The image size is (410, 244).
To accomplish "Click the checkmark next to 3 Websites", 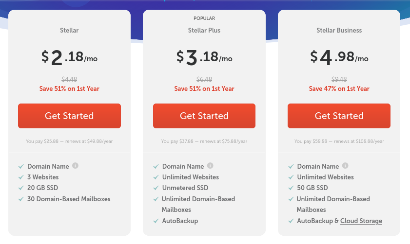I will click(21, 177).
